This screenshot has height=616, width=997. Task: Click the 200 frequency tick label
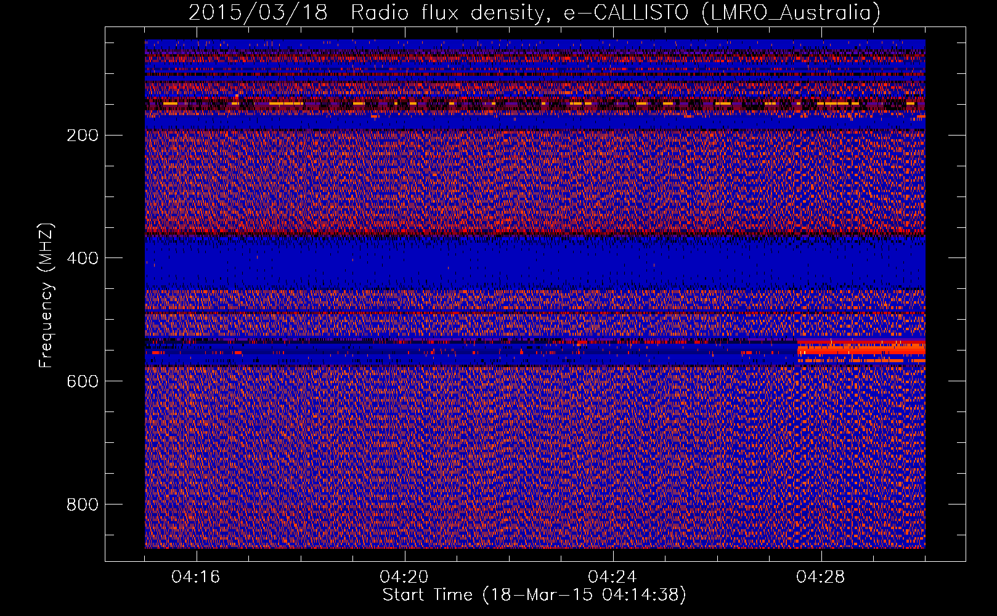83,135
